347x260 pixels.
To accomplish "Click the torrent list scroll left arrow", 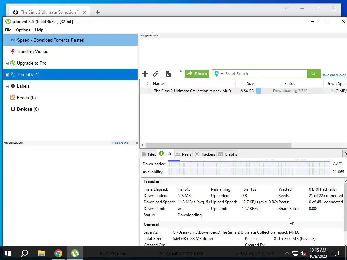I will point(143,145).
